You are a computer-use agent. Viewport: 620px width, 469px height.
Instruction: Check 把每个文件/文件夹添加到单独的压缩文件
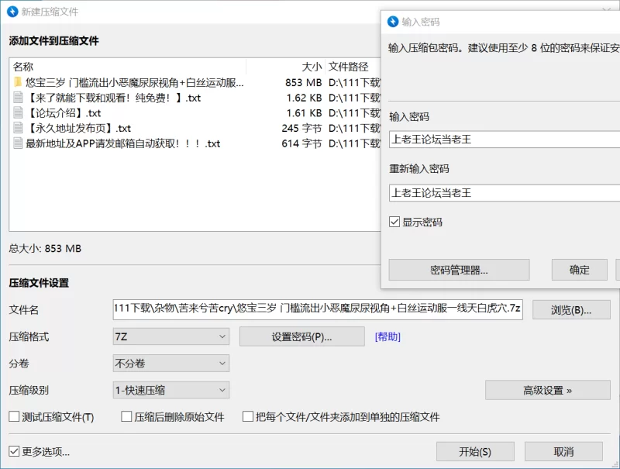248,416
